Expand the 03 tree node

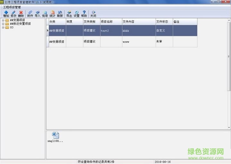click(x=3, y=28)
